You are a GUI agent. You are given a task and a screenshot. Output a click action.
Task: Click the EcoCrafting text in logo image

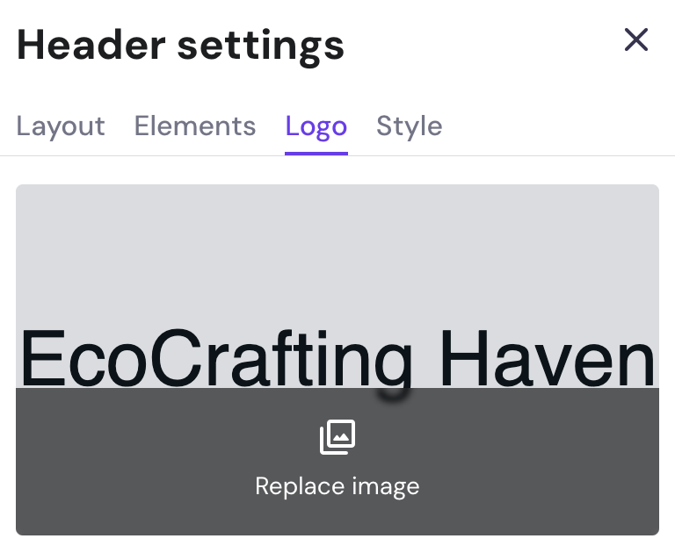coord(215,358)
